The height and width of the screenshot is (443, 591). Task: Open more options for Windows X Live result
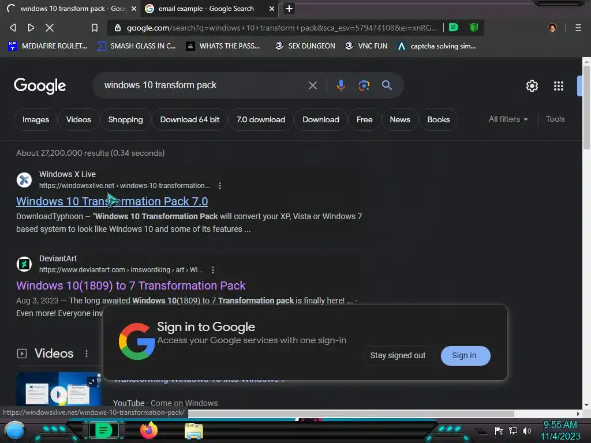pos(220,185)
